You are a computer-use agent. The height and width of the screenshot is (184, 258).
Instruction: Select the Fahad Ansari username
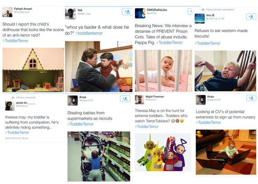click(23, 9)
